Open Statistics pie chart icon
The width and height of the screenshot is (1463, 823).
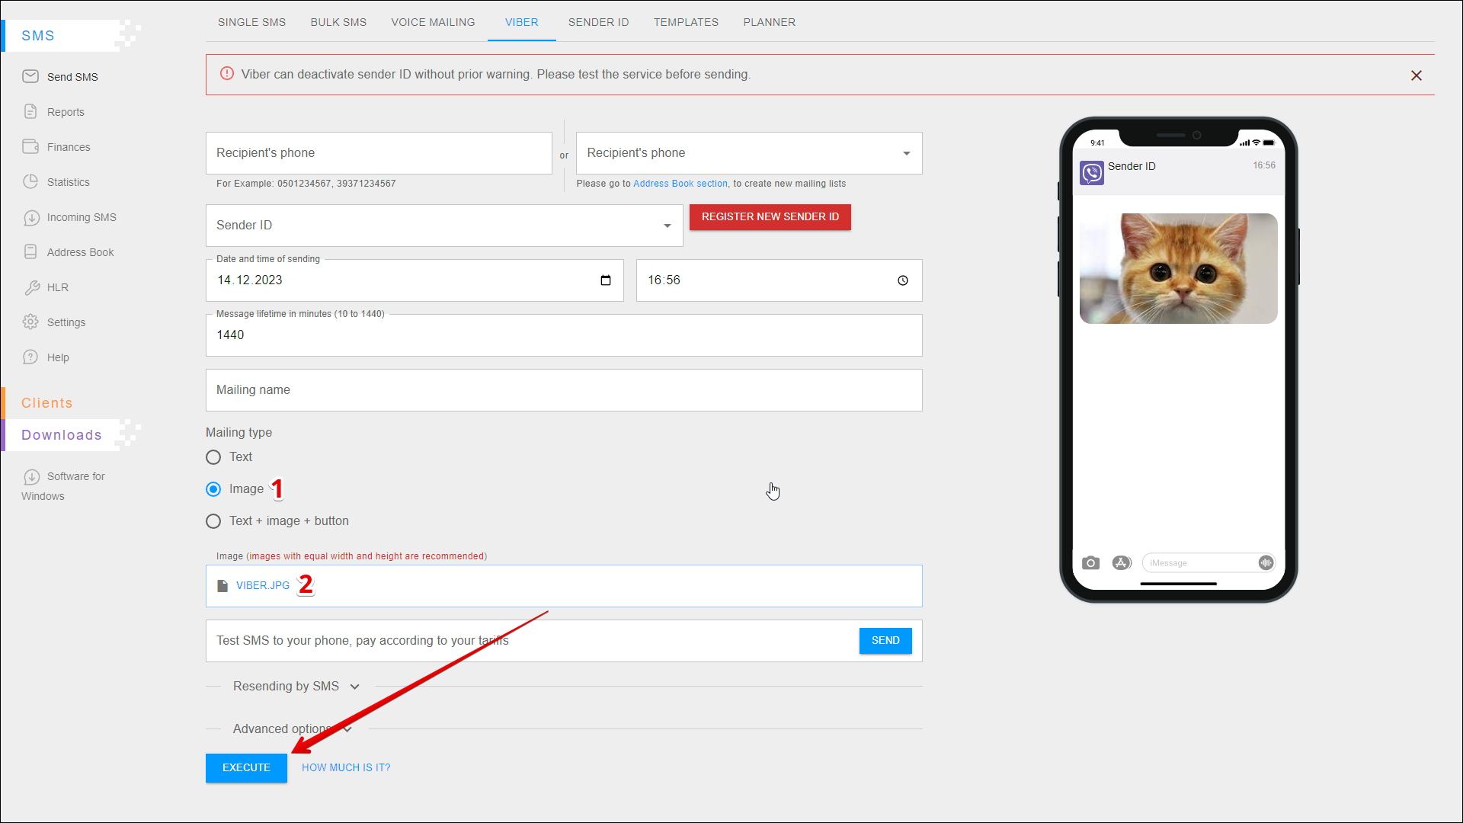click(x=30, y=181)
